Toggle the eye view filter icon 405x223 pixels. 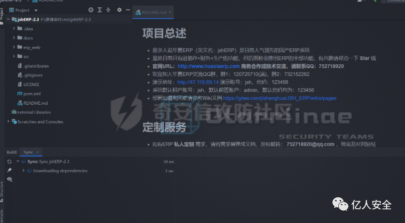click(10, 179)
